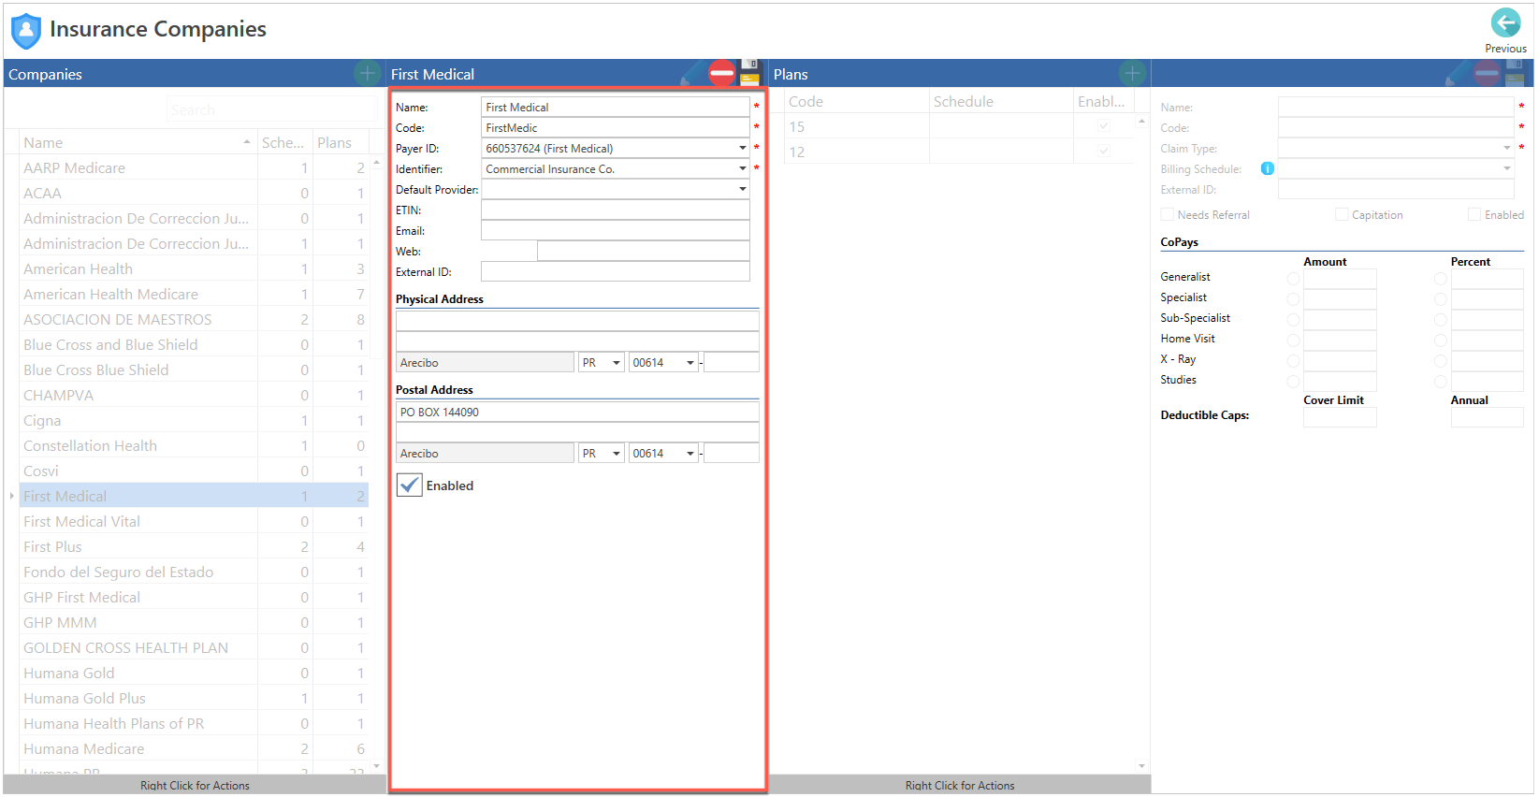Check the Capitation box

pos(1342,214)
